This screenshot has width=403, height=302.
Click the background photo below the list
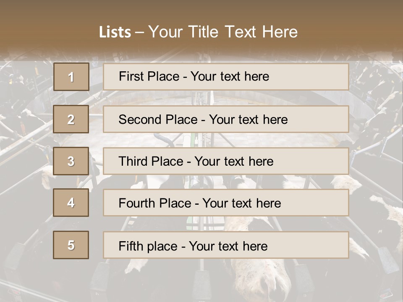pos(201,281)
